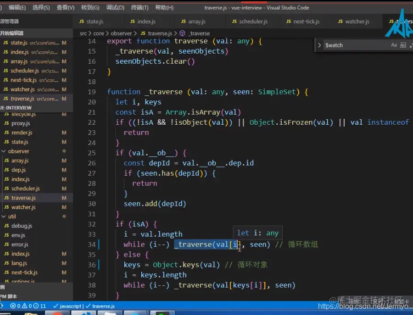The height and width of the screenshot is (315, 413).
Task: Toggle Match Case (Aa) in find widget
Action: click(x=394, y=45)
